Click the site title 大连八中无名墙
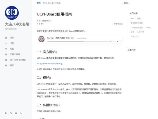 point(17,24)
